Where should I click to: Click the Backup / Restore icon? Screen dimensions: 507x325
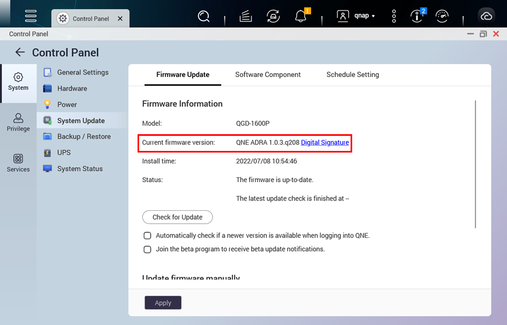47,136
